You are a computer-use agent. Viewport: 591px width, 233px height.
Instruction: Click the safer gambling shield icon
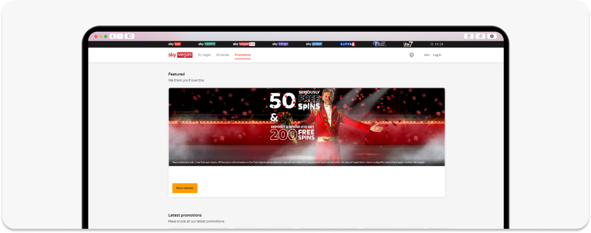411,55
